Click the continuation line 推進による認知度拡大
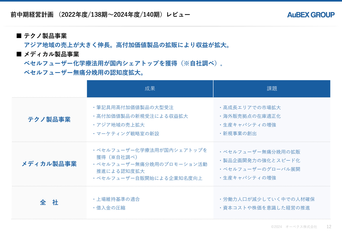Viewport: 342px width, 236px height. 121,171
